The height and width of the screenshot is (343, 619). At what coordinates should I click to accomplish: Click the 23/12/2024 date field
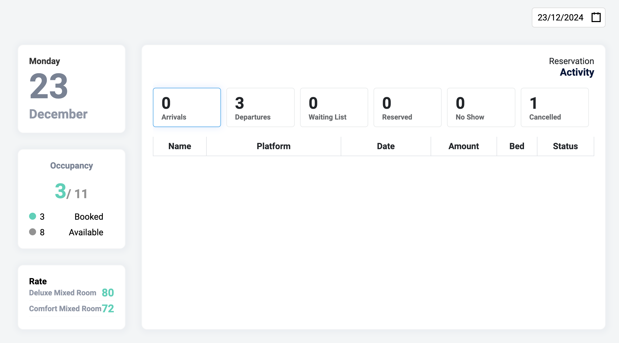coord(560,17)
